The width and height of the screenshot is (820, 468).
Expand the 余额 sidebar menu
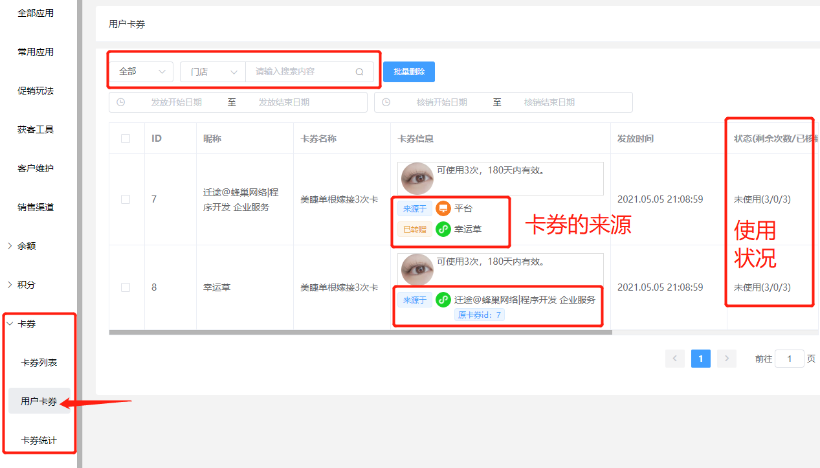coord(26,246)
